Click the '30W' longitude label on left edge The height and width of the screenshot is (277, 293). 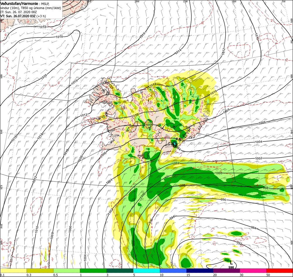[x=1, y=226]
